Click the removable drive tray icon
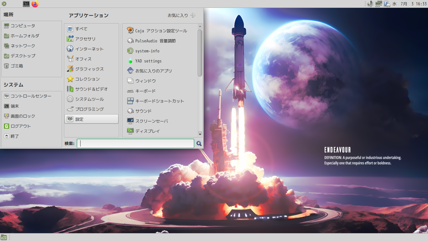Image resolution: width=428 pixels, height=241 pixels. click(387, 4)
